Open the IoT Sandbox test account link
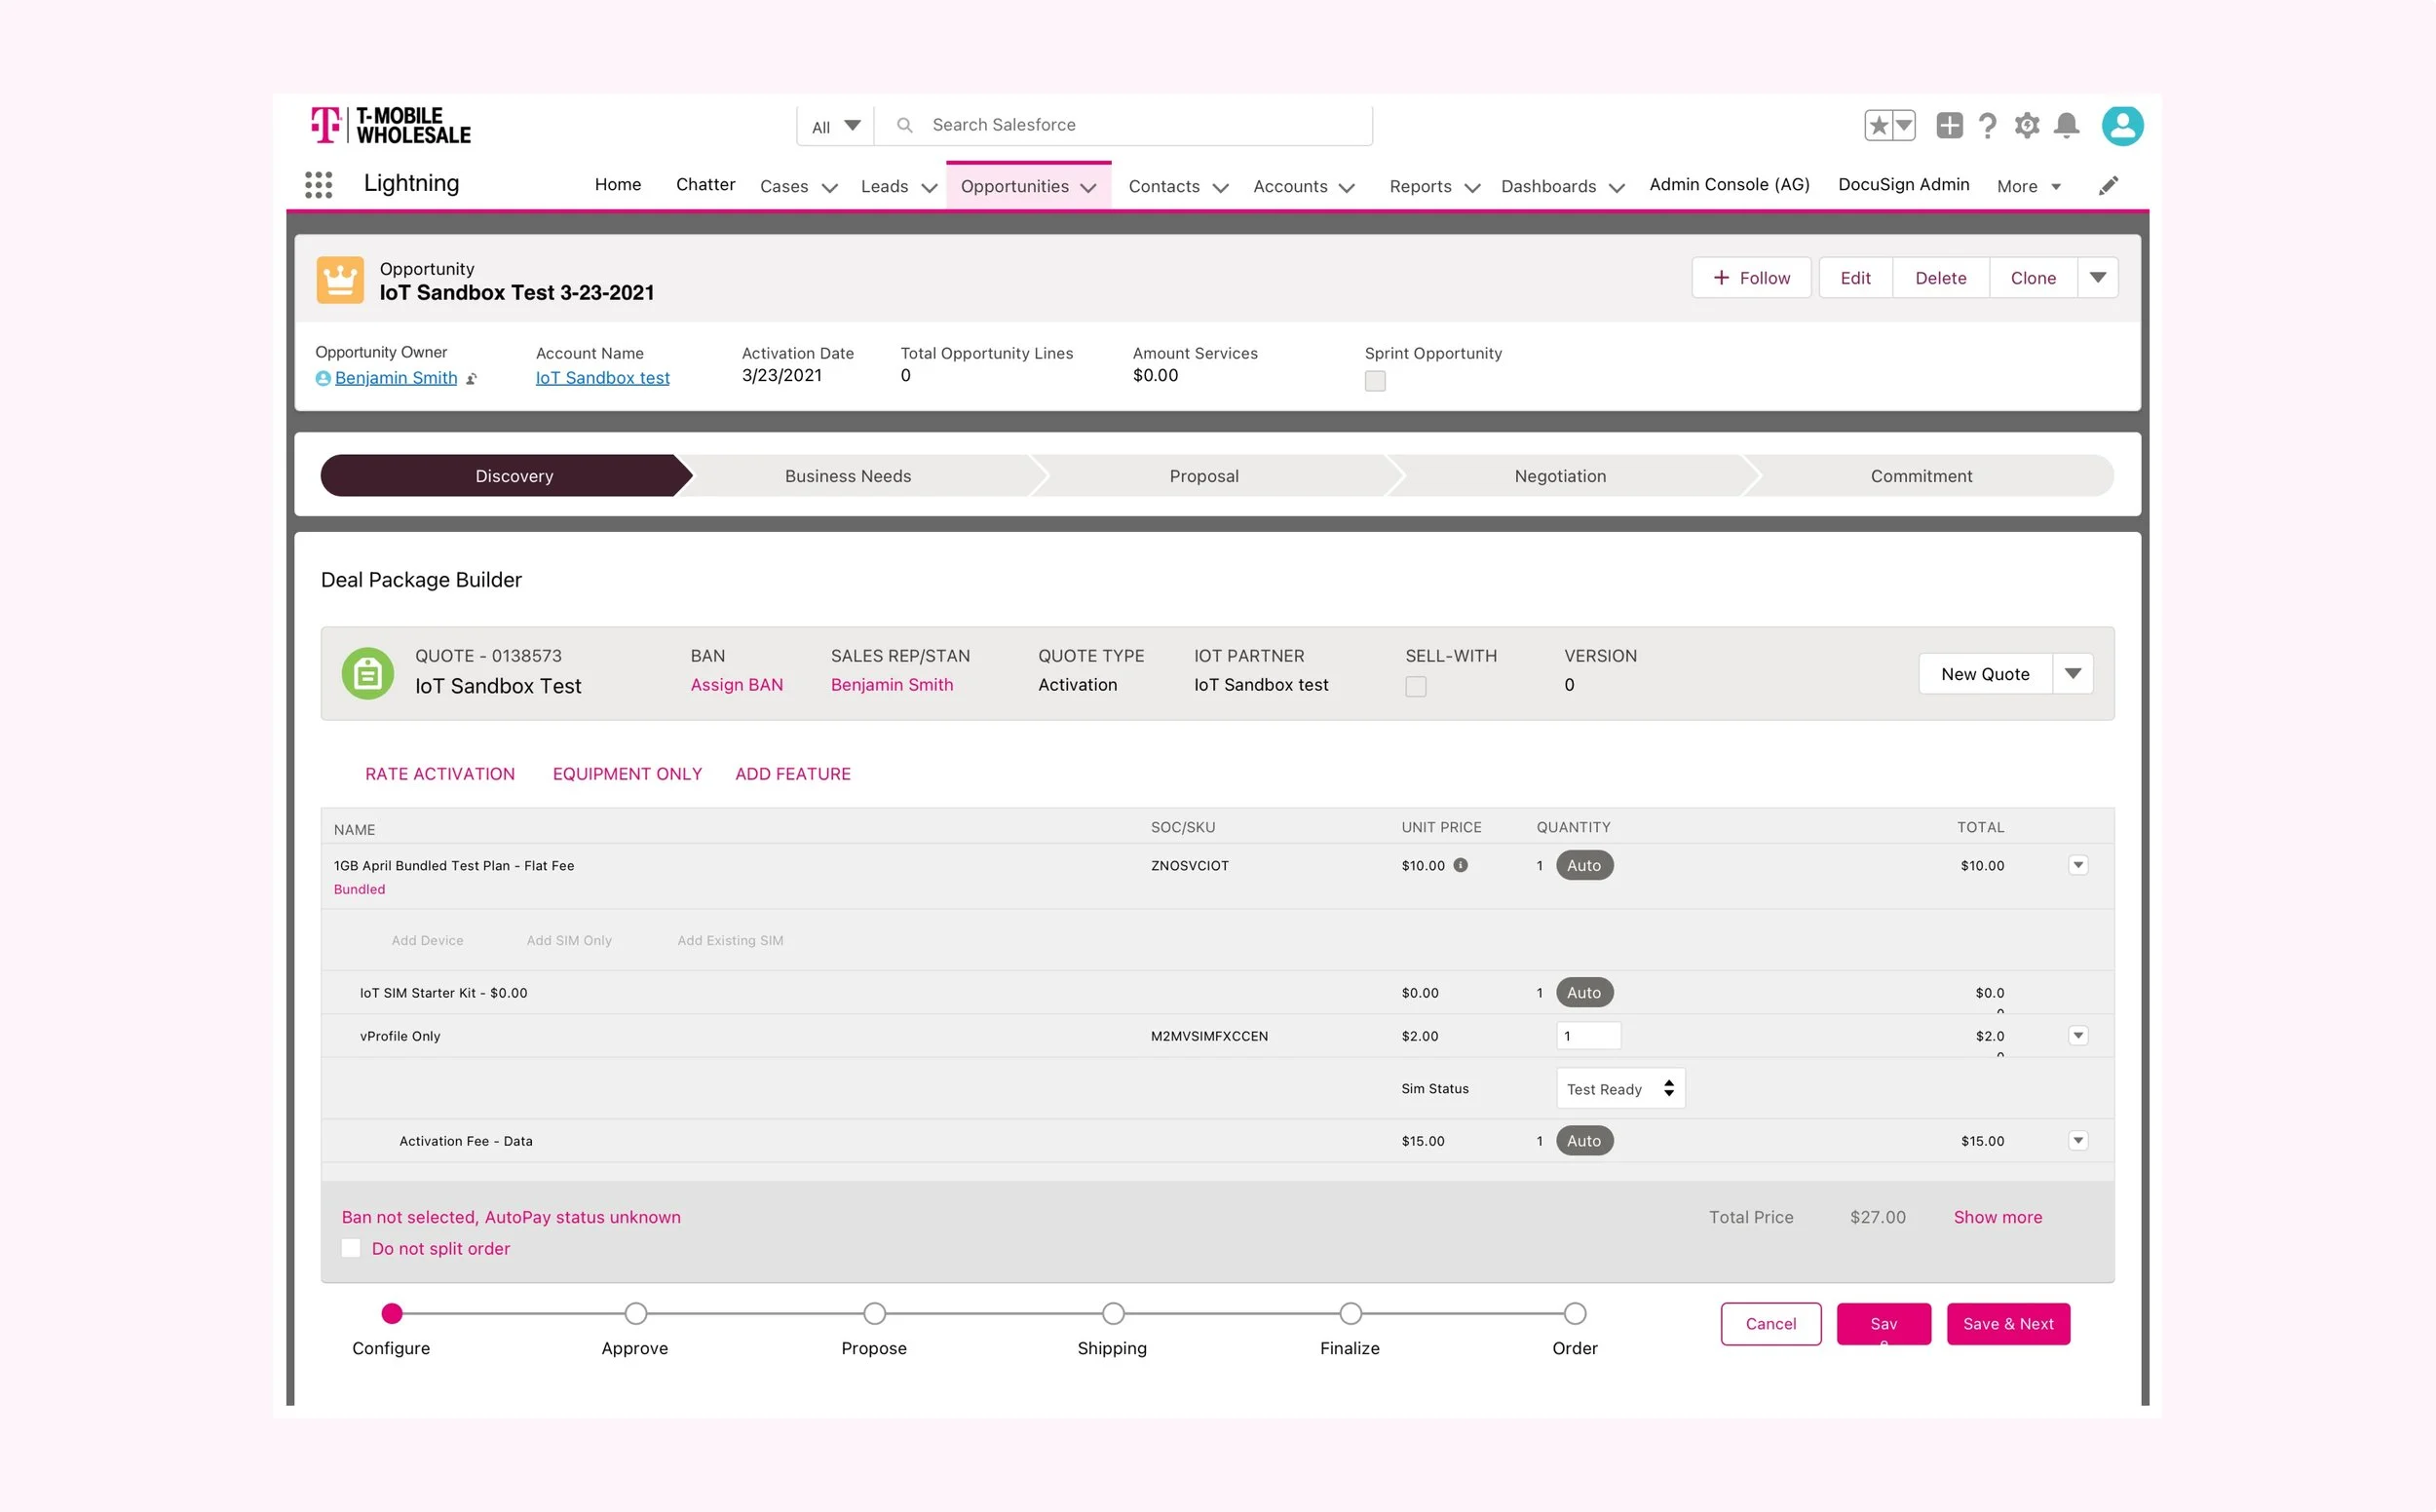The width and height of the screenshot is (2436, 1512). point(602,378)
